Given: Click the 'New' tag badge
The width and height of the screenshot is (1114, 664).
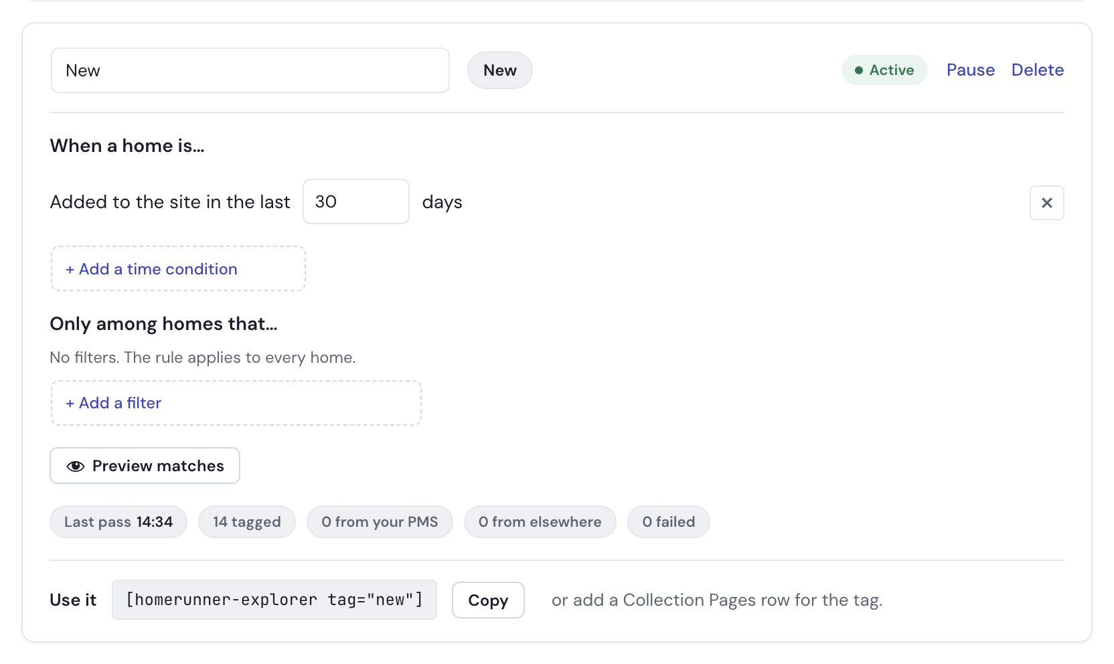Looking at the screenshot, I should 499,70.
